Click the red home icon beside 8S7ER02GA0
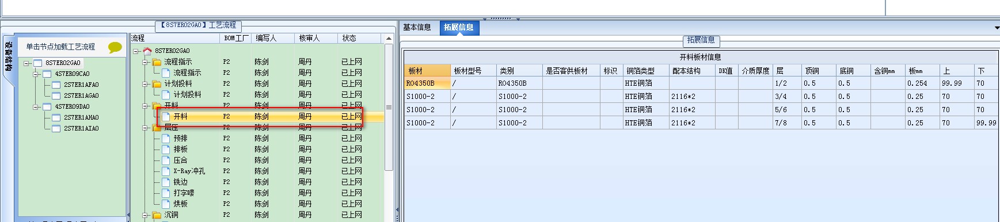 click(x=147, y=51)
